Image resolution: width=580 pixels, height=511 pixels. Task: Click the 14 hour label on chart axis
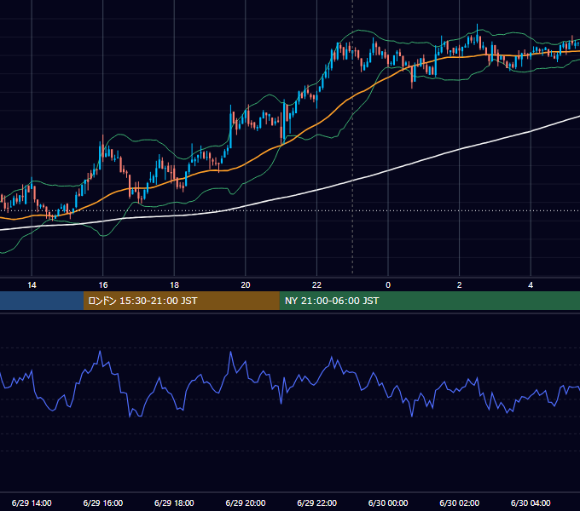32,285
